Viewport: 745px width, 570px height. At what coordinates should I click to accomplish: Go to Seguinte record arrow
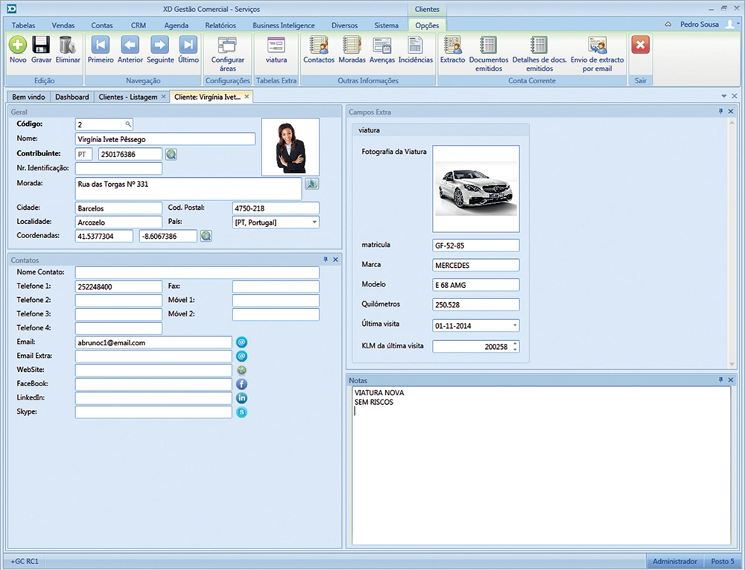(159, 45)
